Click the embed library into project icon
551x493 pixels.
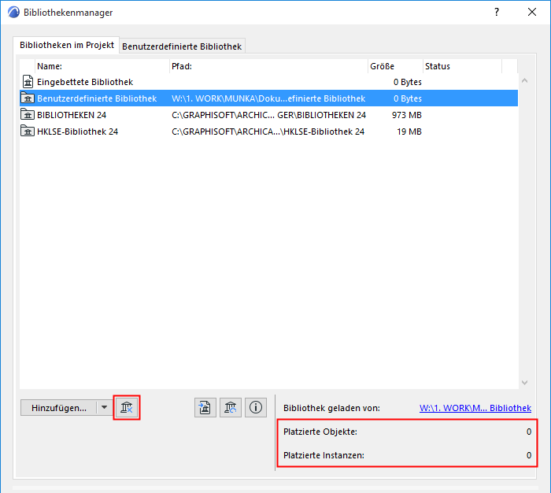pyautogui.click(x=205, y=407)
